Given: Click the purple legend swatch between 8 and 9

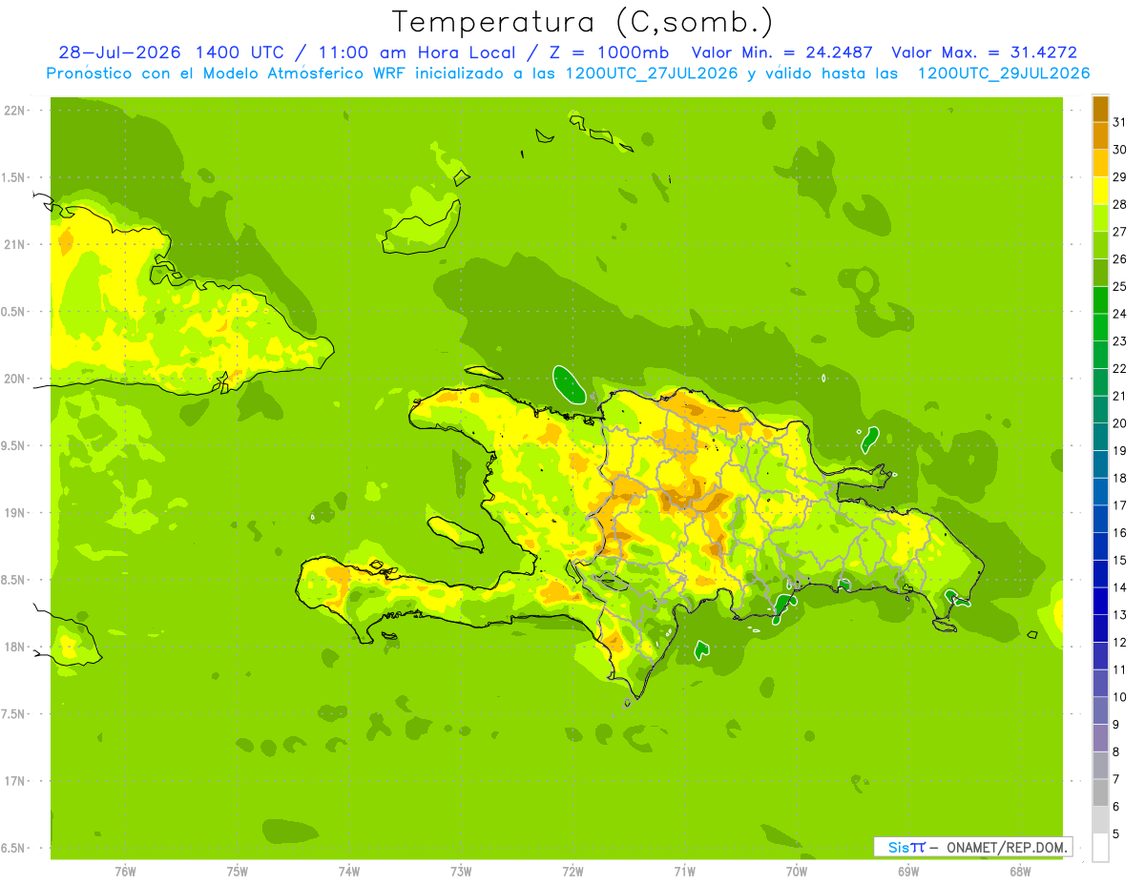Looking at the screenshot, I should click(x=1100, y=739).
